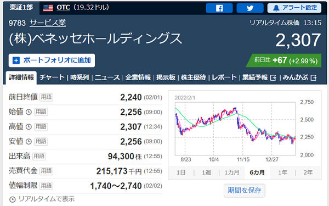Click the trading value 215,173
The height and width of the screenshot is (206, 329).
[x=112, y=171]
